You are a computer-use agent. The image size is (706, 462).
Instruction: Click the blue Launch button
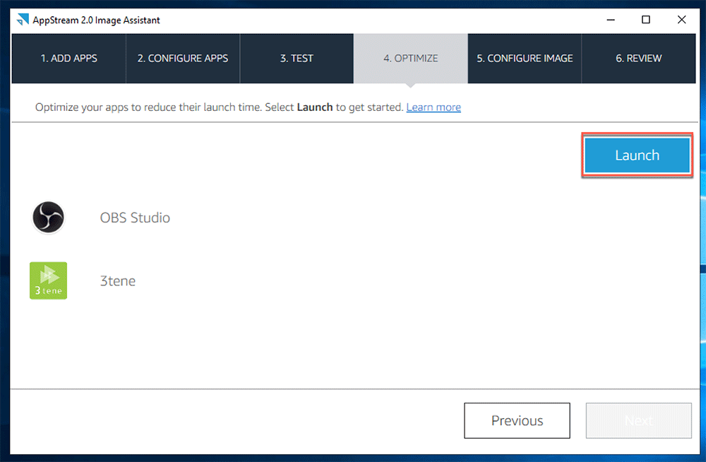(637, 155)
